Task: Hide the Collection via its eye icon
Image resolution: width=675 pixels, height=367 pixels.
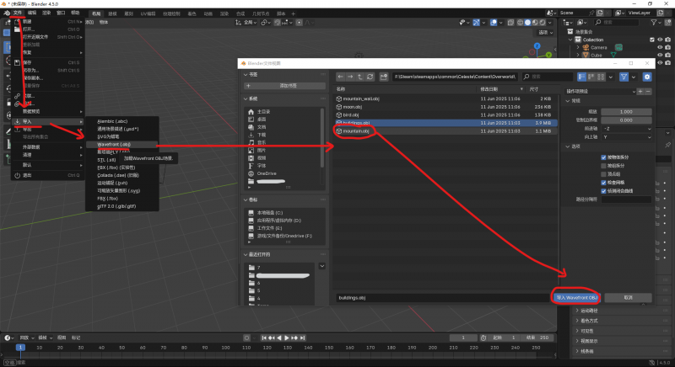Action: [x=660, y=40]
